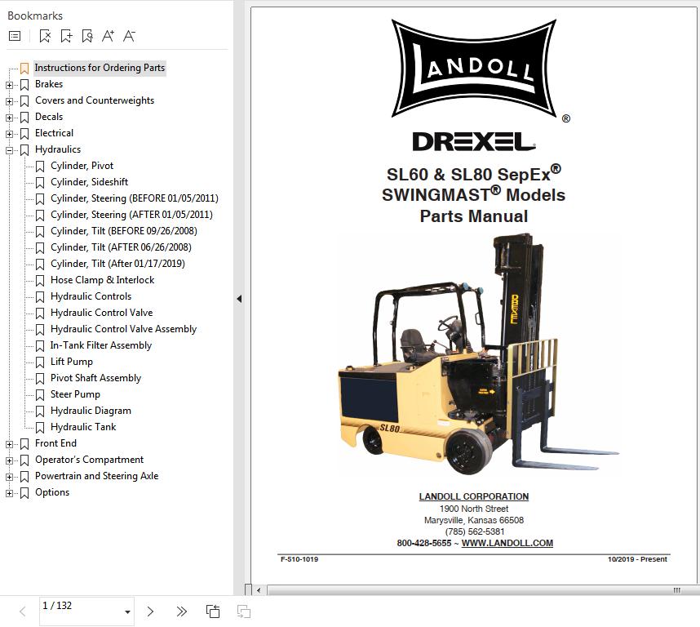This screenshot has width=700, height=627.
Task: Open the Cylinder, Pivot bookmark
Action: coord(82,166)
